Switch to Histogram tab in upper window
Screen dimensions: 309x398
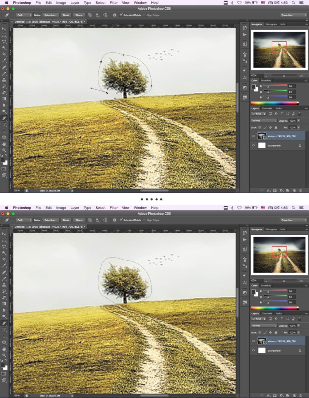pyautogui.click(x=271, y=24)
